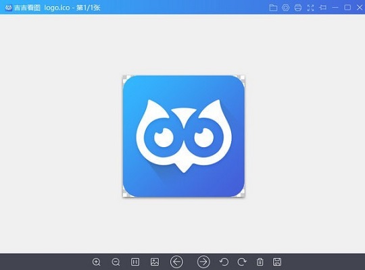The height and width of the screenshot is (270, 365).
Task: Maximize the image viewer window
Action: pos(347,7)
